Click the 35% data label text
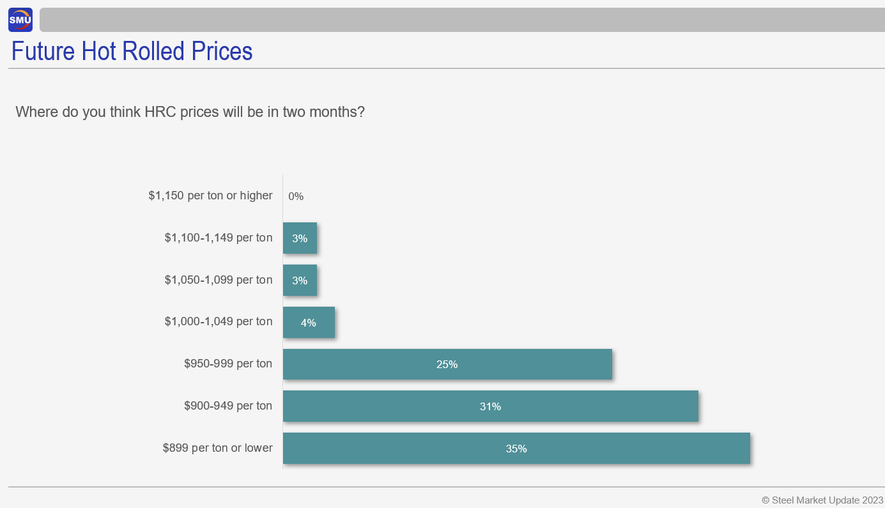Screen dimensions: 885x508 (x=516, y=449)
